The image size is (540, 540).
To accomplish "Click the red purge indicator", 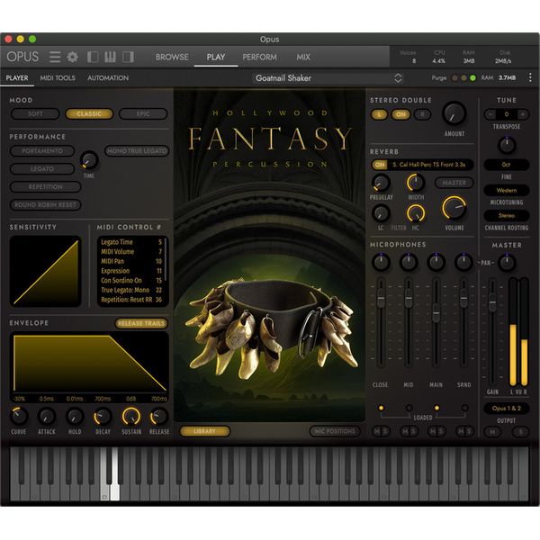I will click(x=454, y=78).
